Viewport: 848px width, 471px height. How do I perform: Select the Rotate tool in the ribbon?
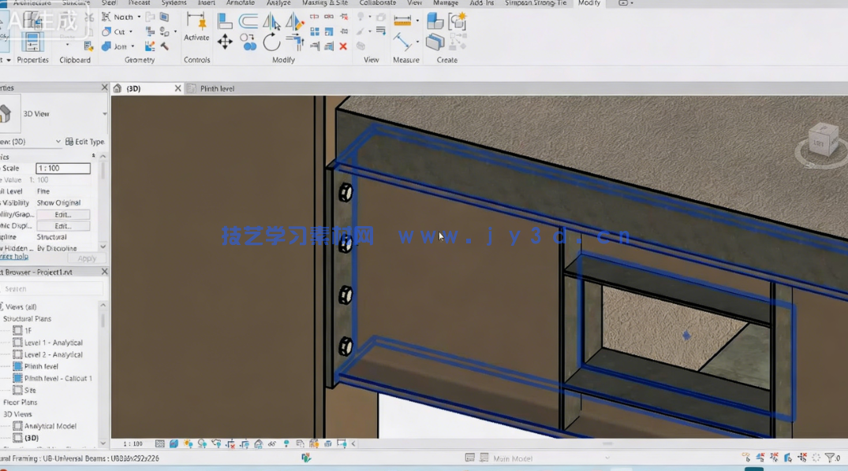click(271, 42)
